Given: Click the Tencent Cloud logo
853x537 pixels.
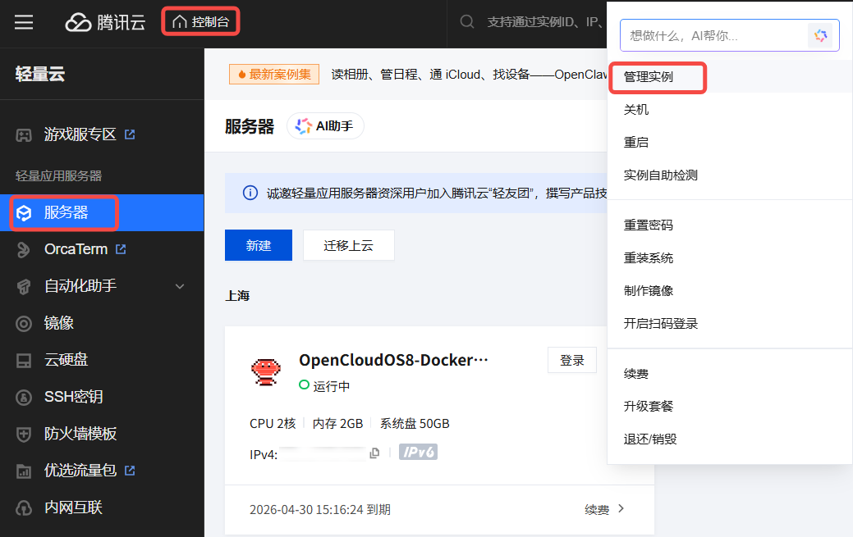Looking at the screenshot, I should pyautogui.click(x=105, y=22).
